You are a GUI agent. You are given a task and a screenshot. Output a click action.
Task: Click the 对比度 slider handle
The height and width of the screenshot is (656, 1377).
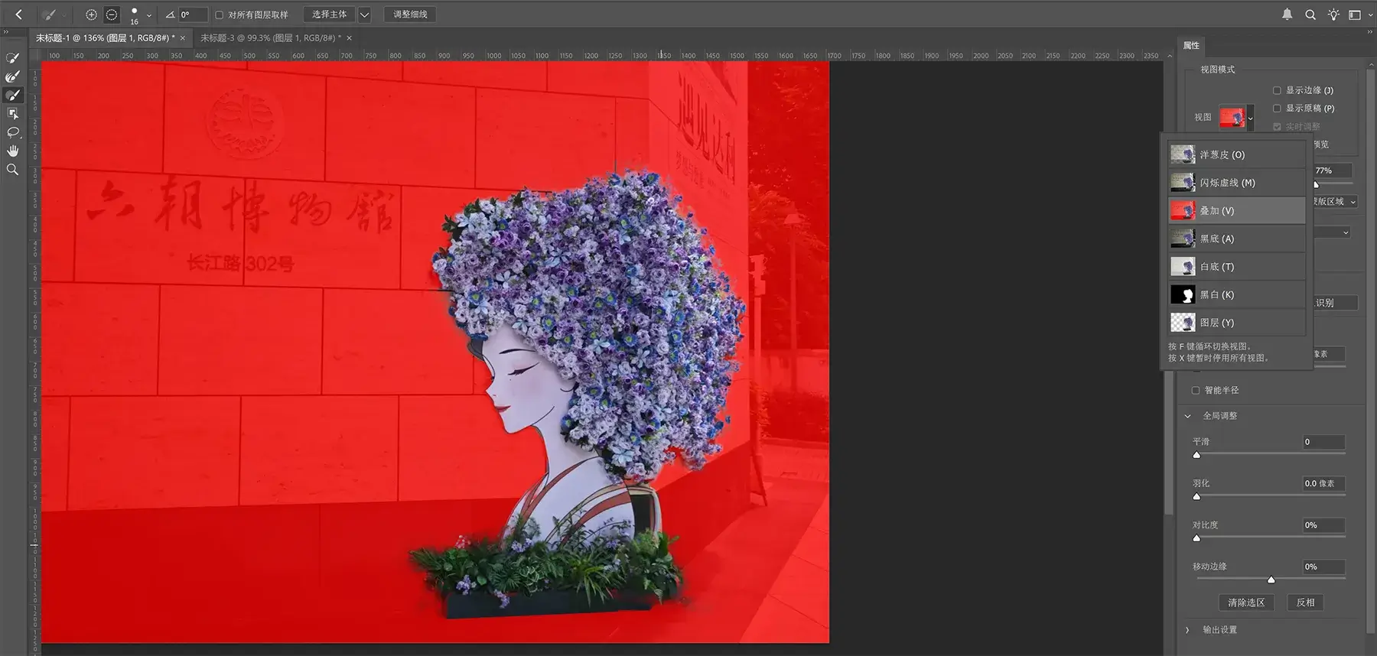(1196, 538)
